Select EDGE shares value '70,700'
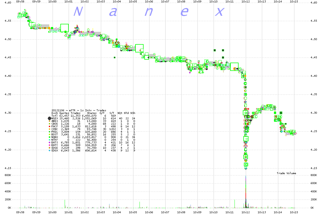Image resolution: width=322 pixels, height=214 pixels. (92, 148)
